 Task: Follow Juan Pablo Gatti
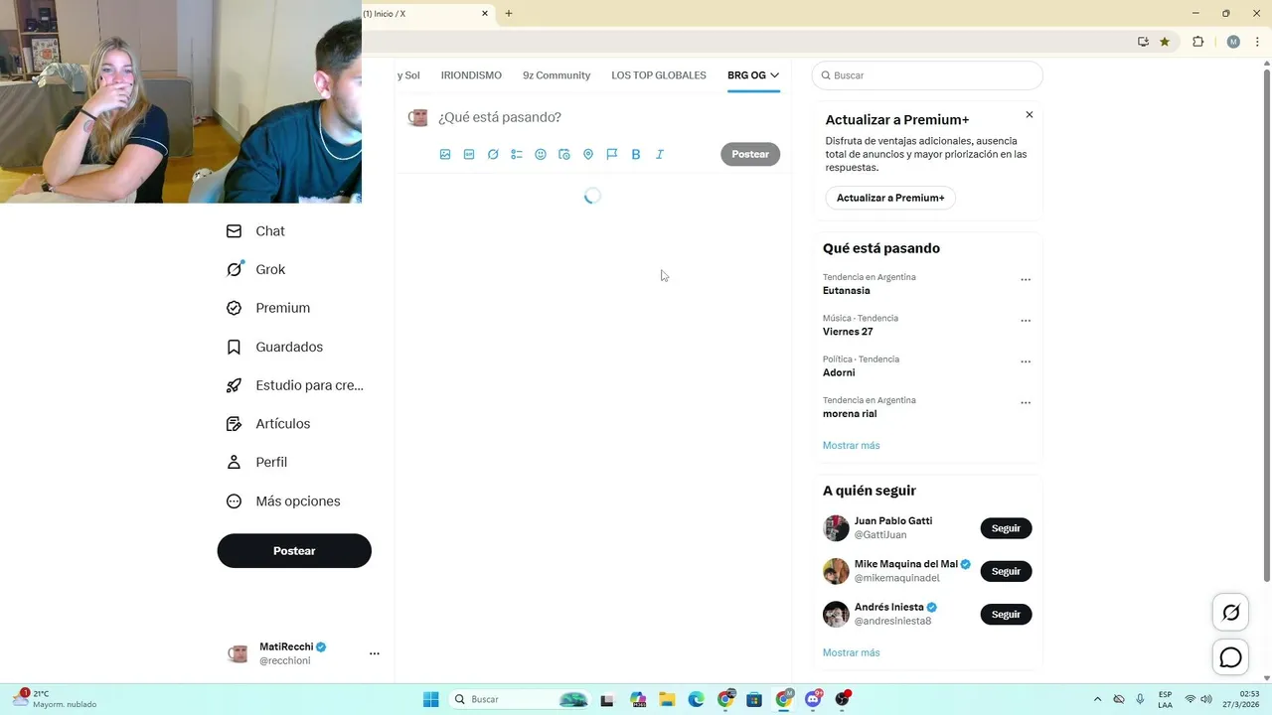(1006, 528)
